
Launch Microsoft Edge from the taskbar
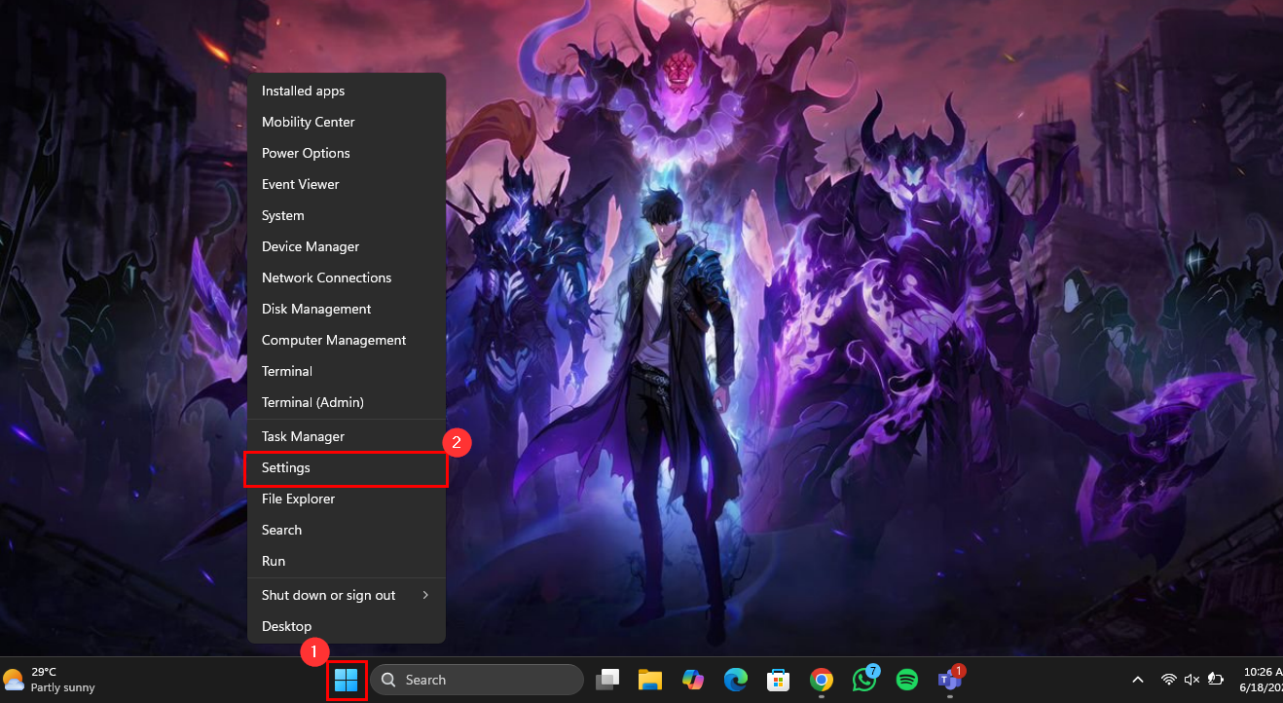coord(735,680)
